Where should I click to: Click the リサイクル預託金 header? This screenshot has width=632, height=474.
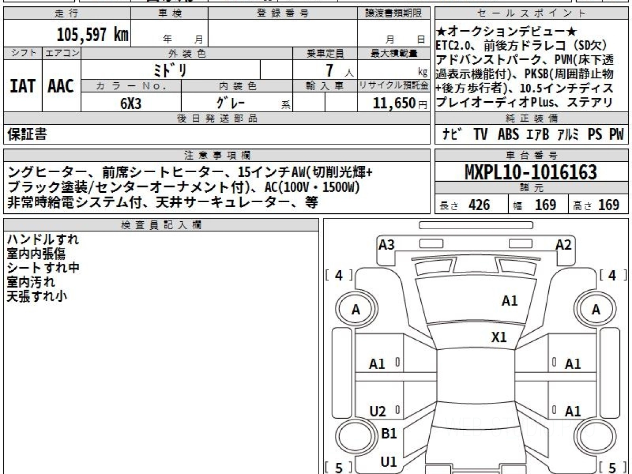point(393,86)
